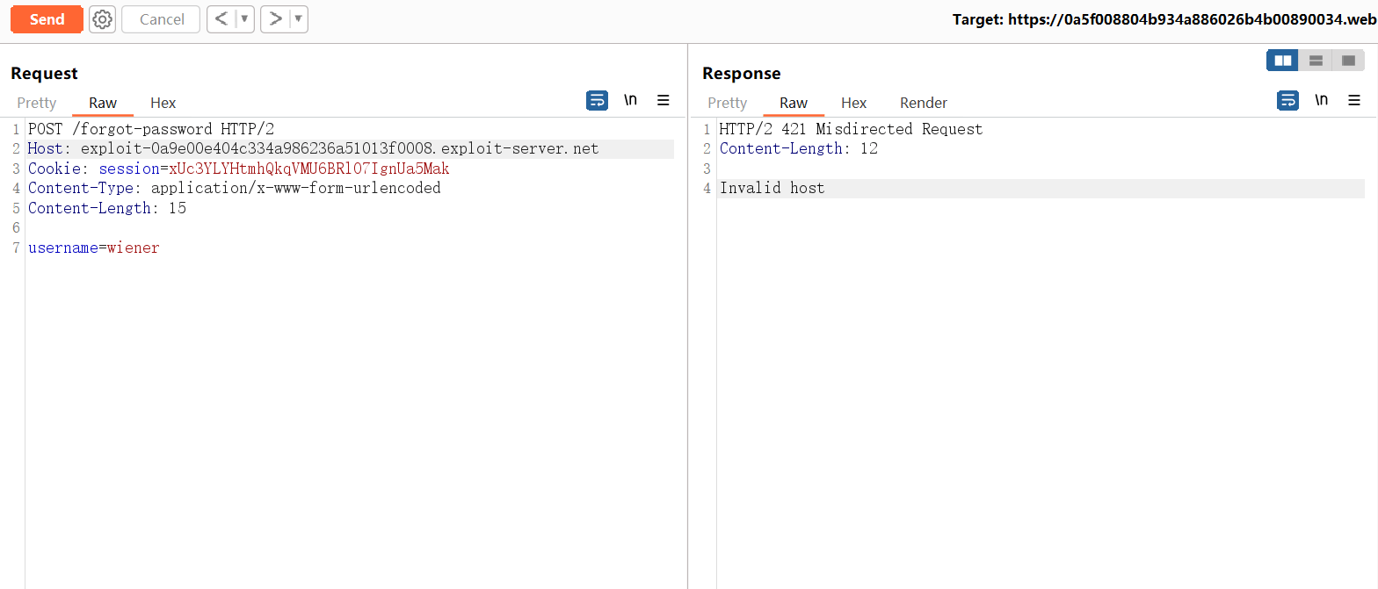This screenshot has height=589, width=1378.
Task: Toggle non-printable \n characters in Request panel
Action: 630,101
